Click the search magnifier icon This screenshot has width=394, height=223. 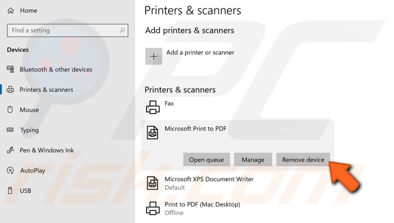(x=122, y=30)
